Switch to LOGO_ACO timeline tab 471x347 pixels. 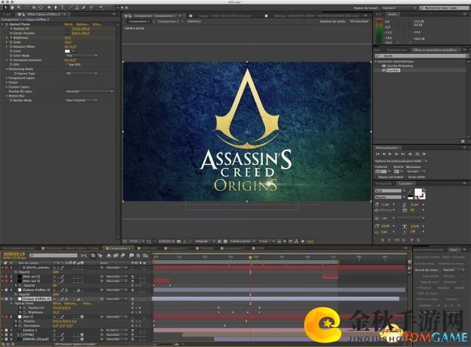147,248
